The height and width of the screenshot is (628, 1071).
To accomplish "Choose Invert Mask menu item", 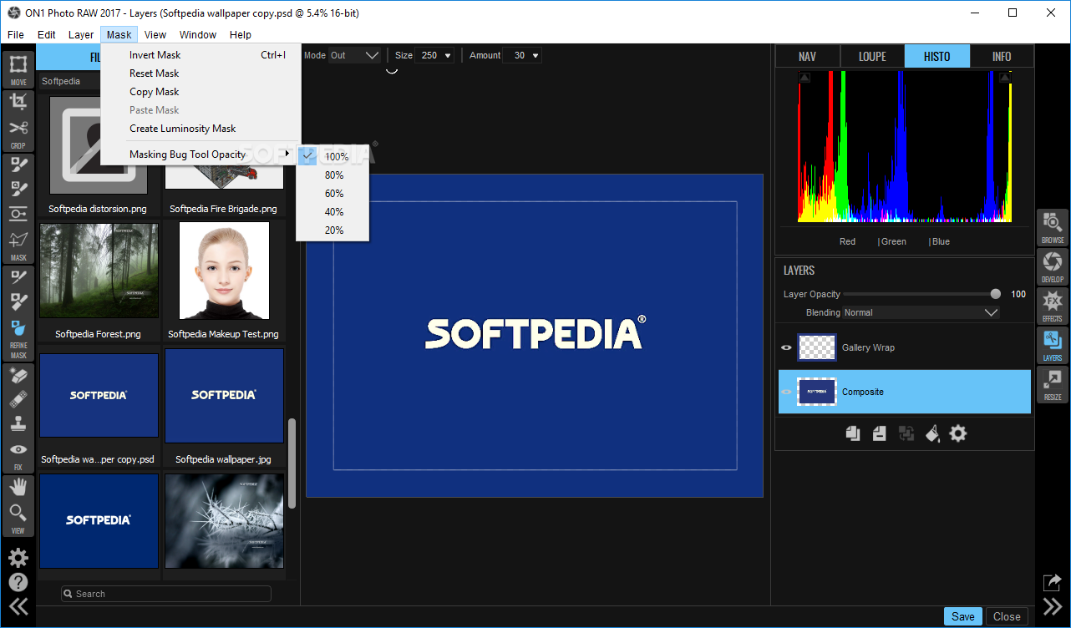I will [x=199, y=55].
